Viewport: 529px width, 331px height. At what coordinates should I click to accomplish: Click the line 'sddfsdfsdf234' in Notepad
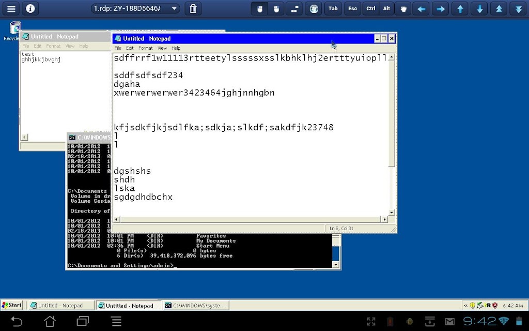[148, 76]
